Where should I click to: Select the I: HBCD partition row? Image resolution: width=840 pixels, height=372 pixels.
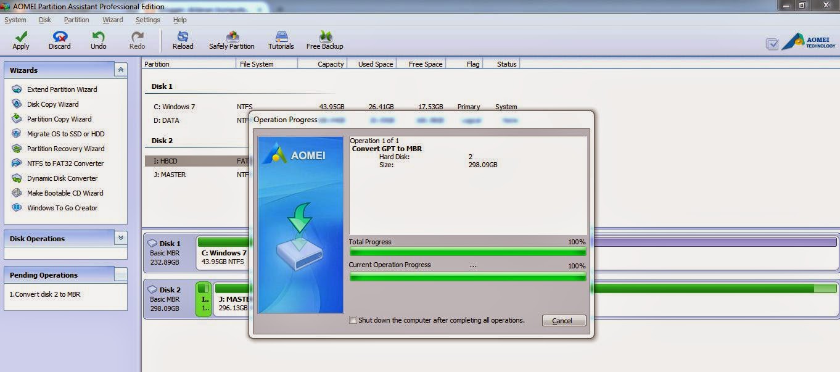[x=197, y=161]
